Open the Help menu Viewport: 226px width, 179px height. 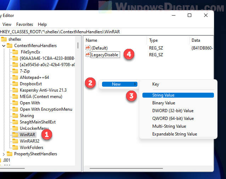pyautogui.click(x=42, y=24)
